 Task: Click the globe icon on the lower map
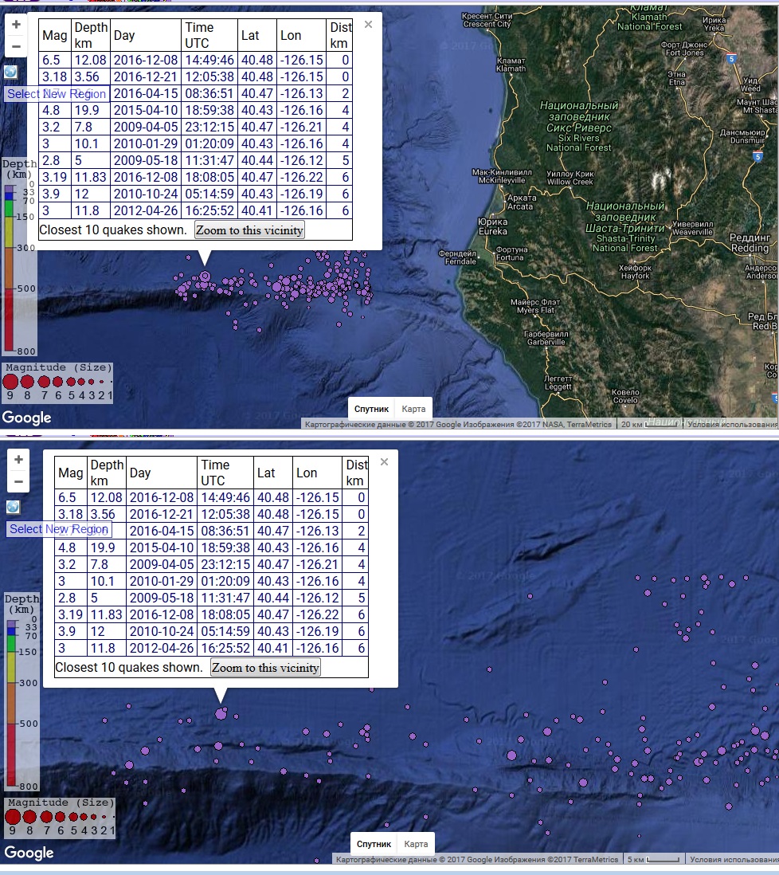pyautogui.click(x=13, y=507)
